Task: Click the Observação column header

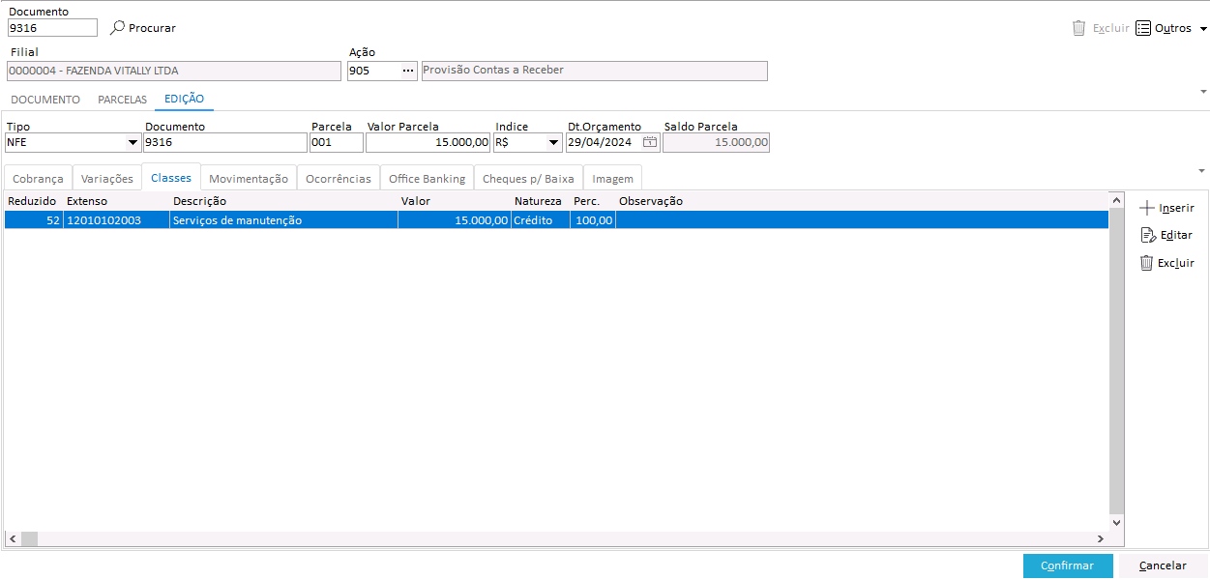Action: point(861,201)
